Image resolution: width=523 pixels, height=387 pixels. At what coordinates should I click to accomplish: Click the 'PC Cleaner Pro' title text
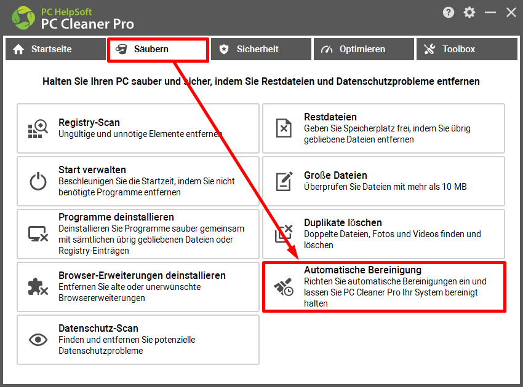(87, 24)
